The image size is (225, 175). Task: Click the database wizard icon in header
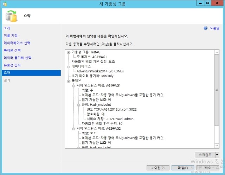coord(11,16)
